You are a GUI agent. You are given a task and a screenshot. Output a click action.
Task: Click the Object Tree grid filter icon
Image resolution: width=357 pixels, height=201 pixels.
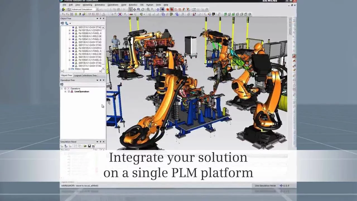(62, 23)
